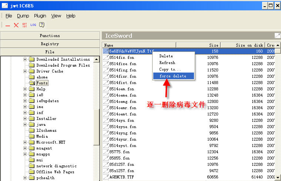Screen dimensions: 281x181
Task: Open the Functions panel button
Action: coord(50,36)
